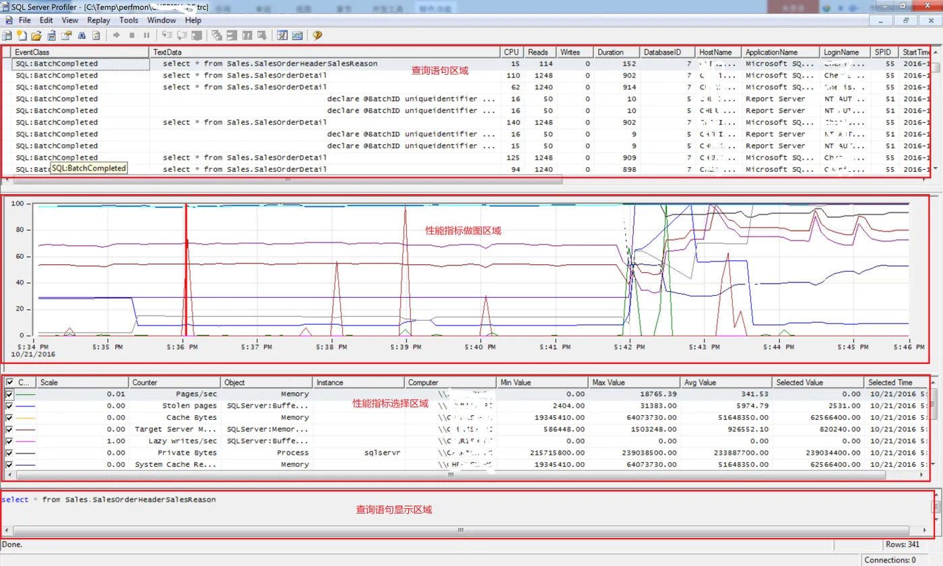
Task: Click the Profiler document icon beside File
Action: (x=9, y=20)
